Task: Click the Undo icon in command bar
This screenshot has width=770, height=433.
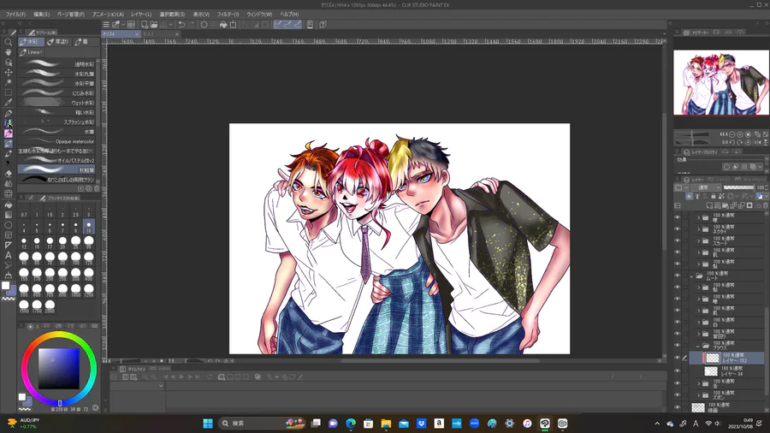Action: pyautogui.click(x=181, y=25)
